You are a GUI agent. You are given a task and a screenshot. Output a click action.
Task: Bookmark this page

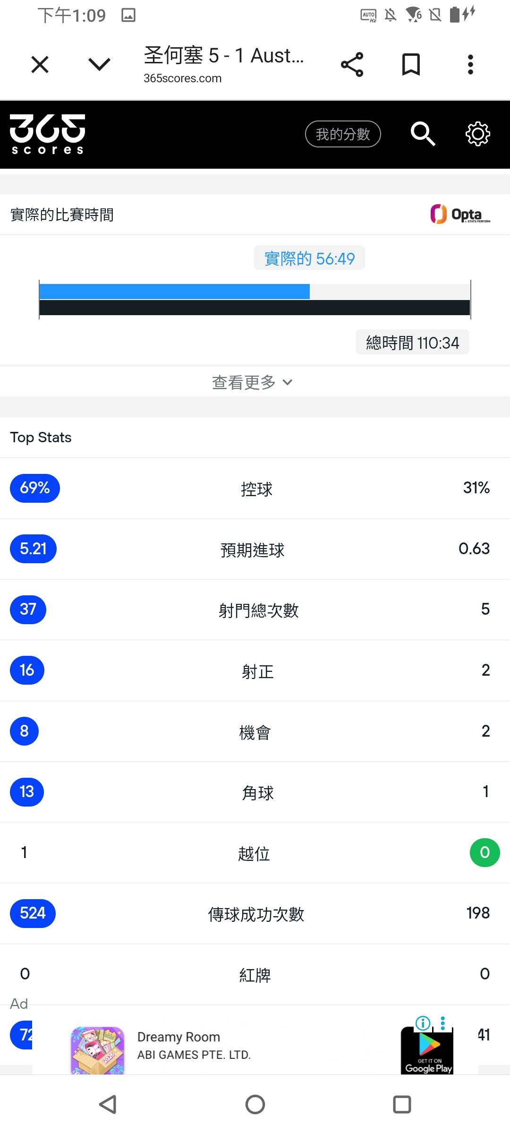click(x=411, y=64)
